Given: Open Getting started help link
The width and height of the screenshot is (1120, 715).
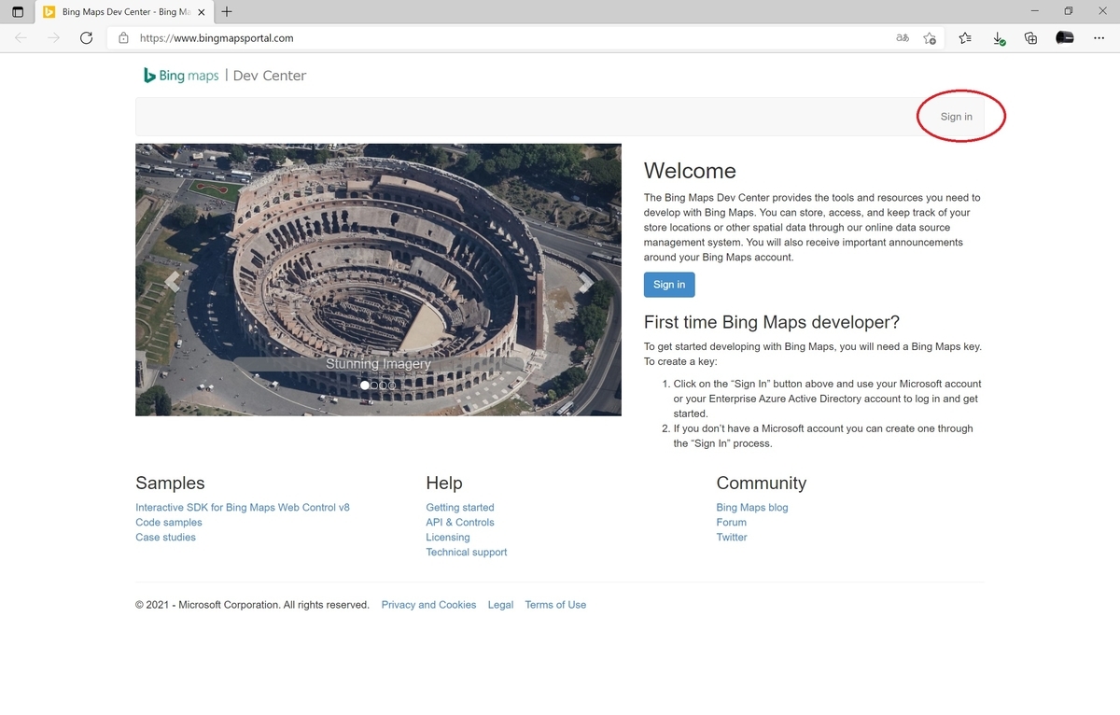Looking at the screenshot, I should point(460,508).
